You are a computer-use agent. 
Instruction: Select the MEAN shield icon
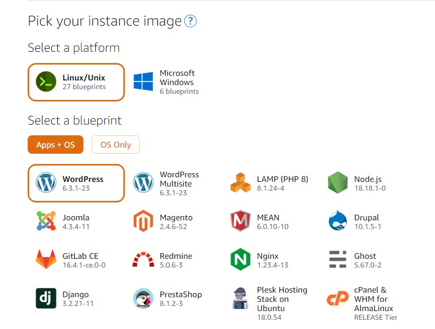240,221
